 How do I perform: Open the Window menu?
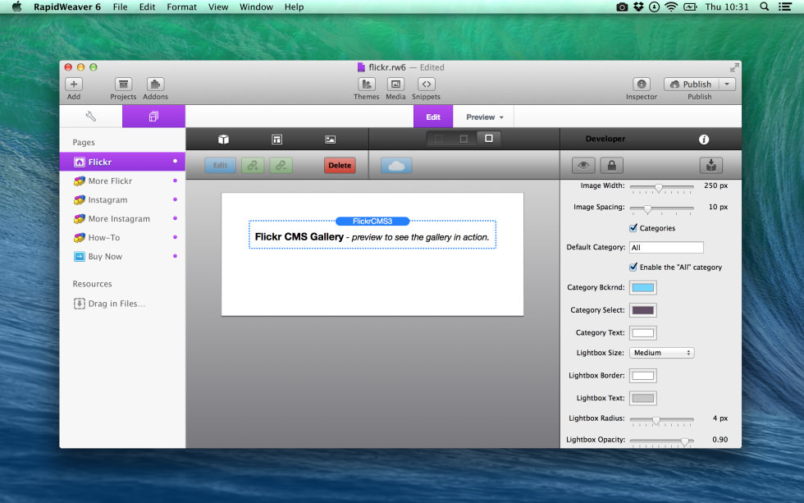256,7
